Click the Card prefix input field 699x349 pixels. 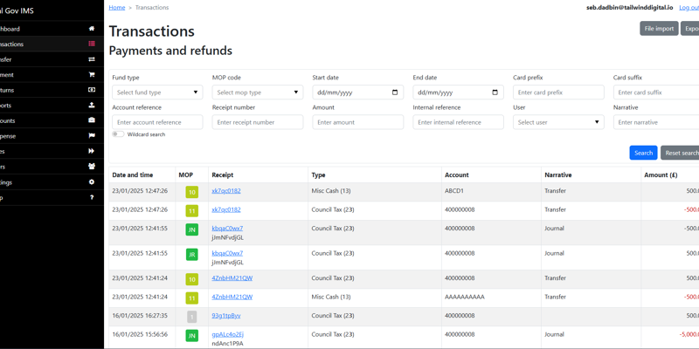[558, 92]
